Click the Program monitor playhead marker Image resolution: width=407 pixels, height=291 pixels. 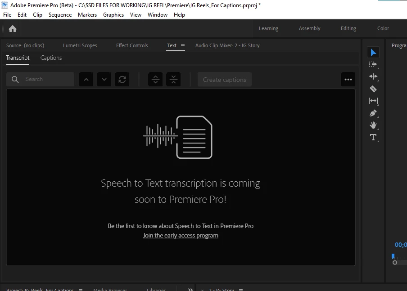(393, 256)
